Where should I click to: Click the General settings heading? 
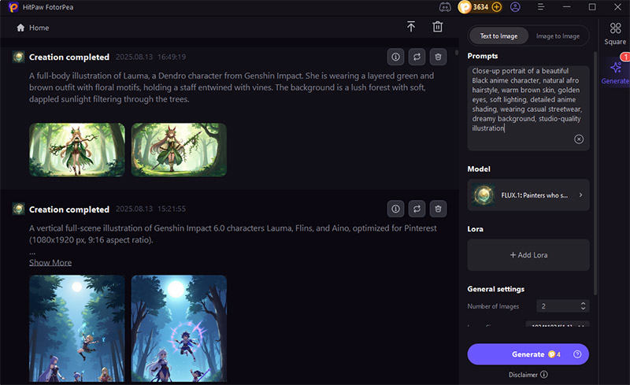click(x=496, y=289)
